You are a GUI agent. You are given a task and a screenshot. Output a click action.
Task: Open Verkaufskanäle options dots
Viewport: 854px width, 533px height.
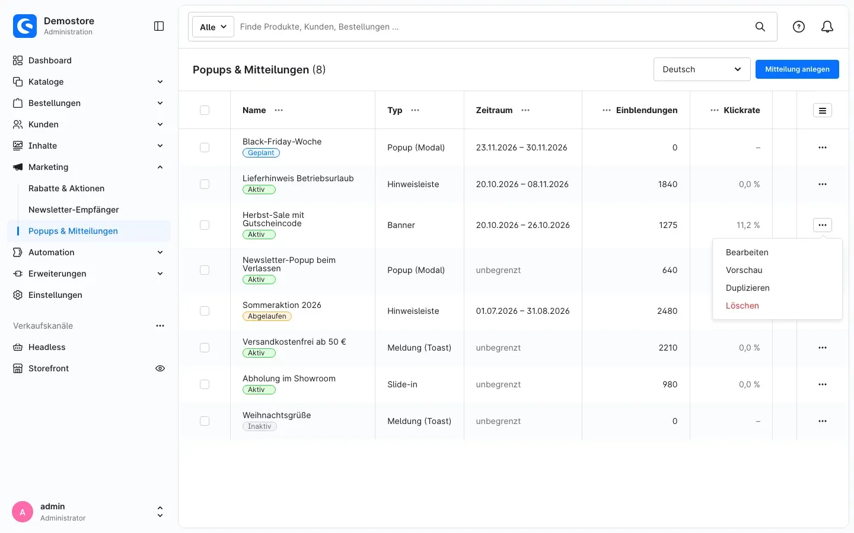[x=160, y=326]
